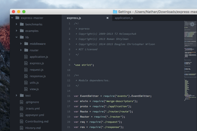
Task: Click the lib folder icon
Action: click(x=22, y=37)
